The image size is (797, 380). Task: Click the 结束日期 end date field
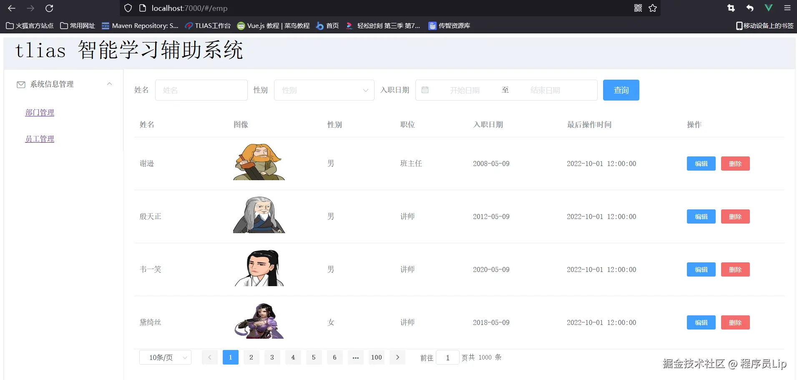pyautogui.click(x=545, y=90)
